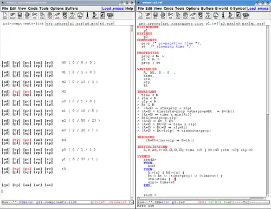Click the Debug icon in the pri-components-list window toolbar
The width and height of the screenshot is (271, 209).
tap(102, 15)
